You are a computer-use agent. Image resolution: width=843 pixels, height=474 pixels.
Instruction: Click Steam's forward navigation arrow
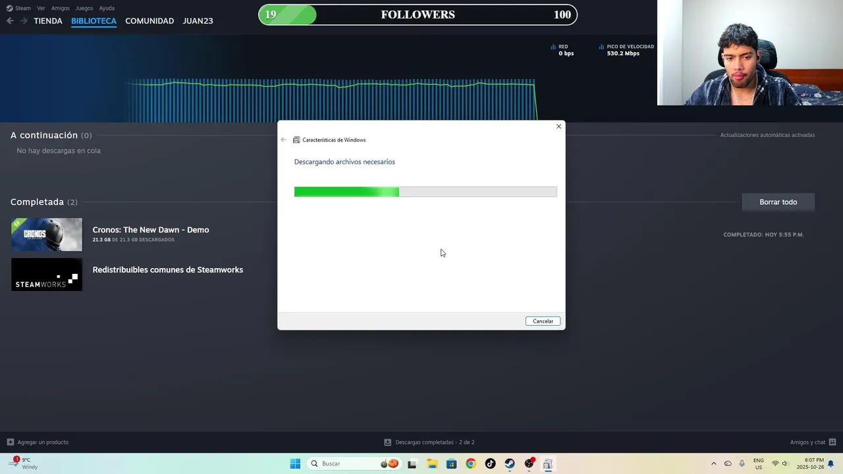24,21
